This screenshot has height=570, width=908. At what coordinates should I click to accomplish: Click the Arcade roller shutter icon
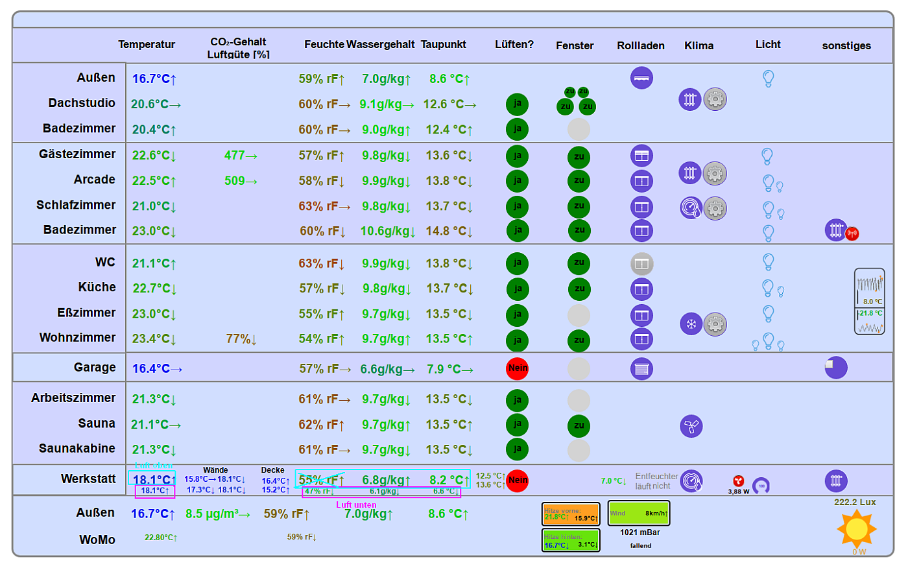pos(641,181)
